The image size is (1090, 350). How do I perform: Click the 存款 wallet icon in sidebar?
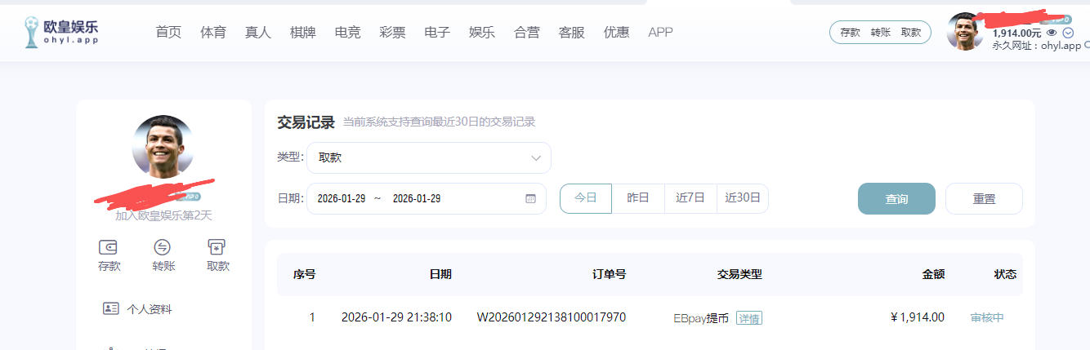(109, 247)
